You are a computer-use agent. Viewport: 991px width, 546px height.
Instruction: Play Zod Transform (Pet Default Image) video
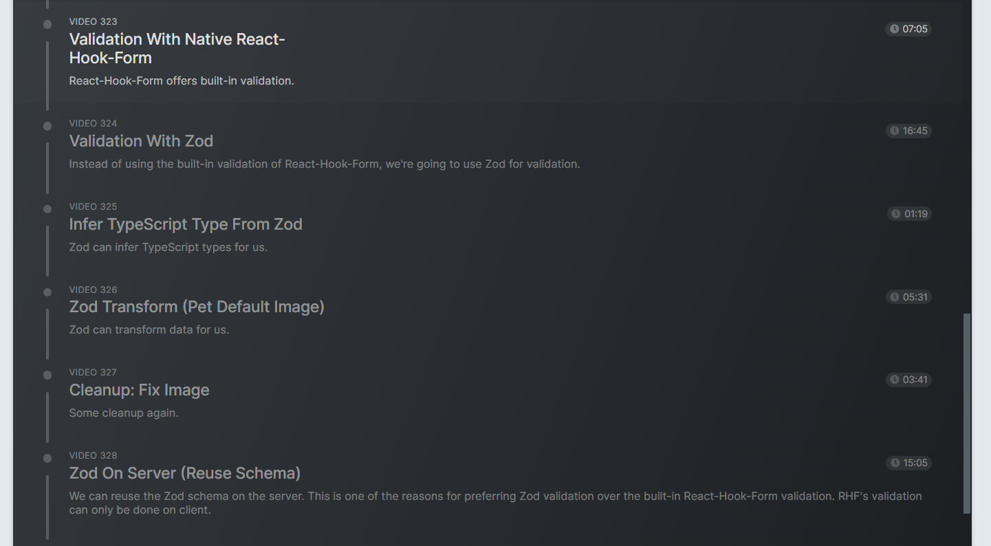coord(197,307)
